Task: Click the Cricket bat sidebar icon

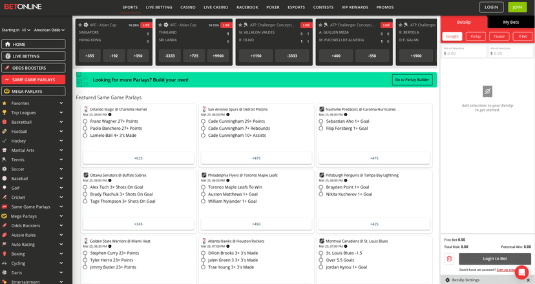Action: click(5, 197)
